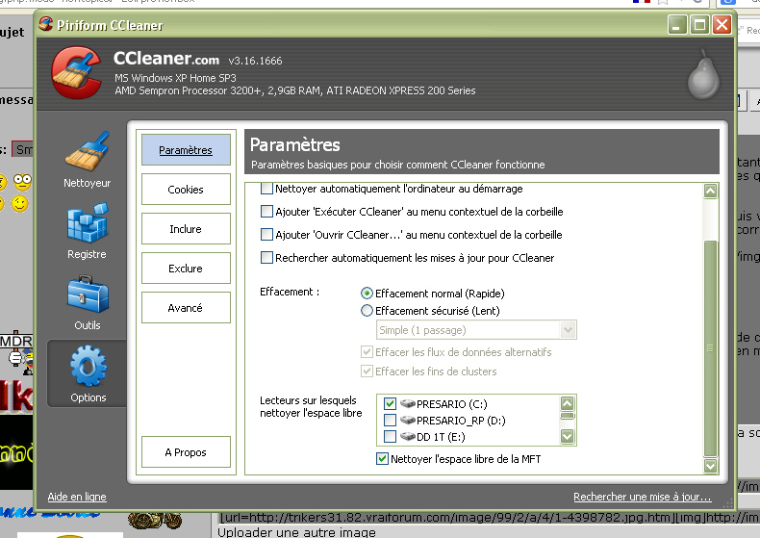This screenshot has height=538, width=760.
Task: Open the Cookies tab
Action: [x=186, y=190]
